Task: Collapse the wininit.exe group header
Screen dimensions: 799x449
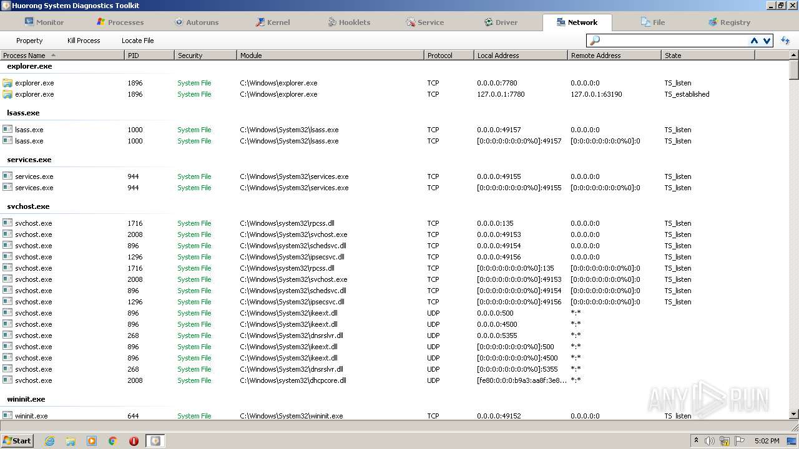Action: [26, 399]
